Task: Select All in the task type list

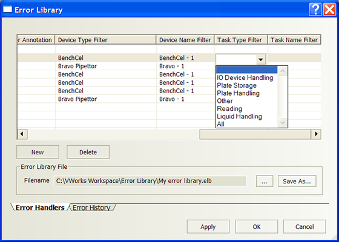Action: click(x=220, y=124)
